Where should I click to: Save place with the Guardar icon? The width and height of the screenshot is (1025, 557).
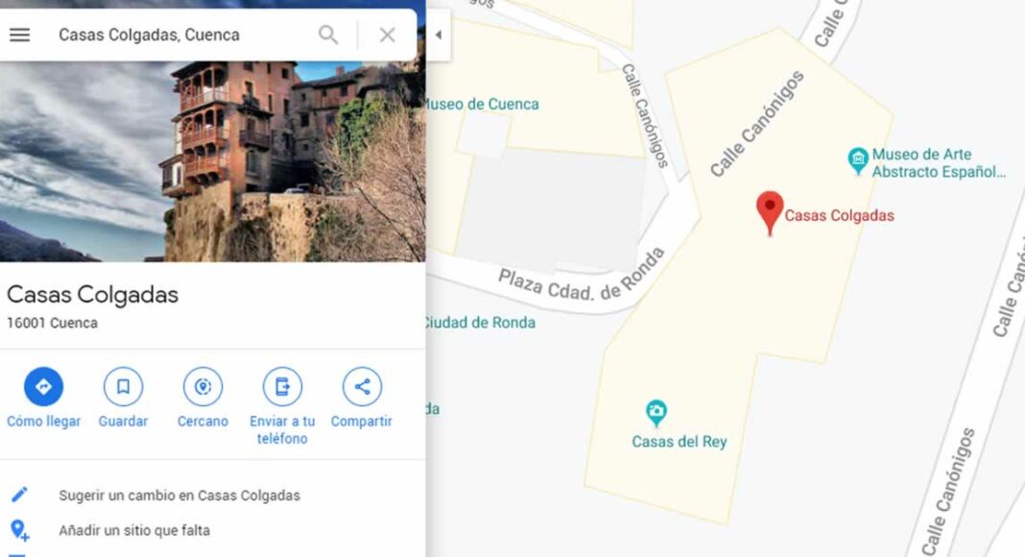click(x=123, y=386)
